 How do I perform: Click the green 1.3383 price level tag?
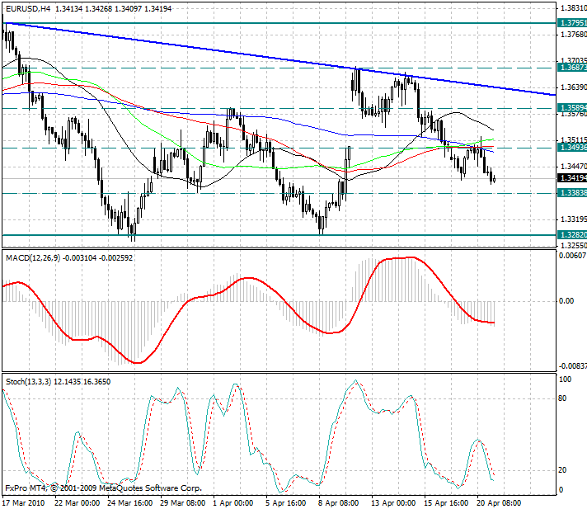572,193
